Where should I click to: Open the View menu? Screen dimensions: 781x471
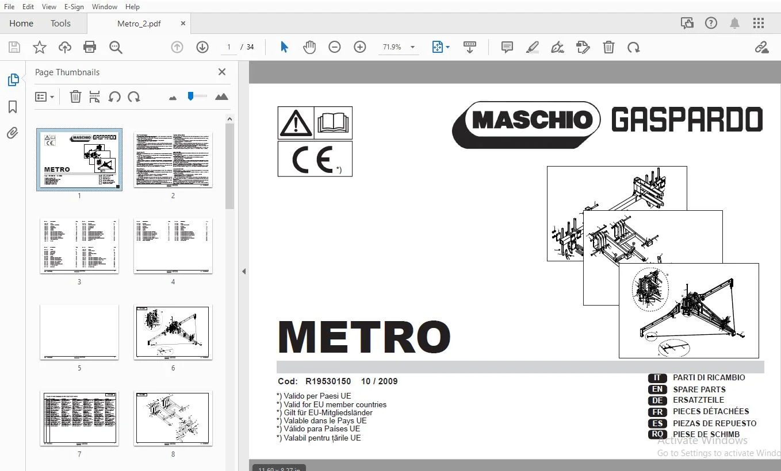point(49,6)
